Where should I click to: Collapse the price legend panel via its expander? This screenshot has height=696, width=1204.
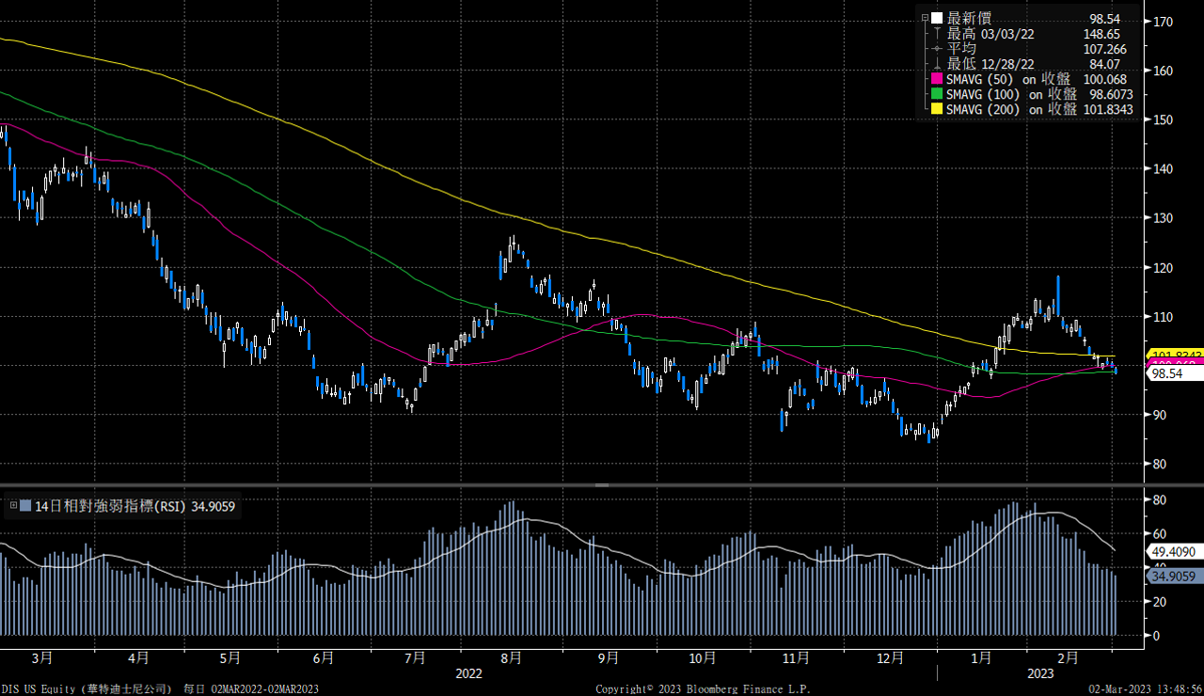click(x=925, y=17)
